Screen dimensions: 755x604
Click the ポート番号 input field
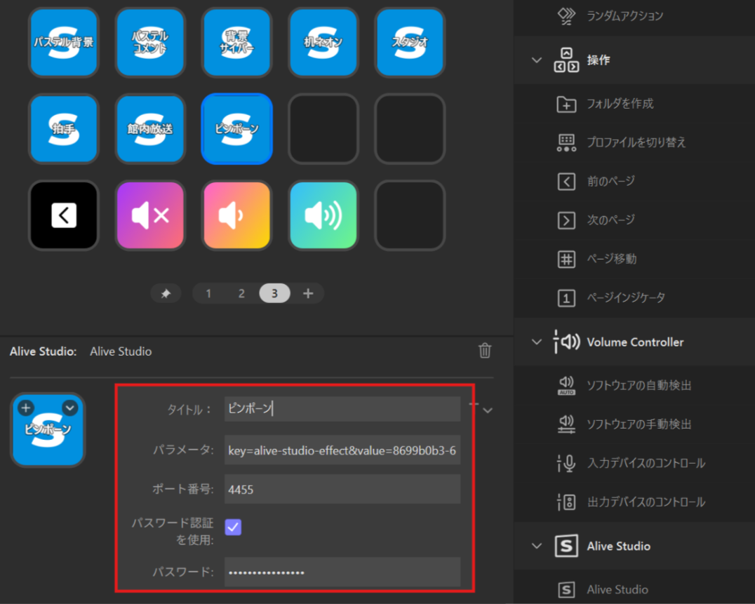point(342,490)
